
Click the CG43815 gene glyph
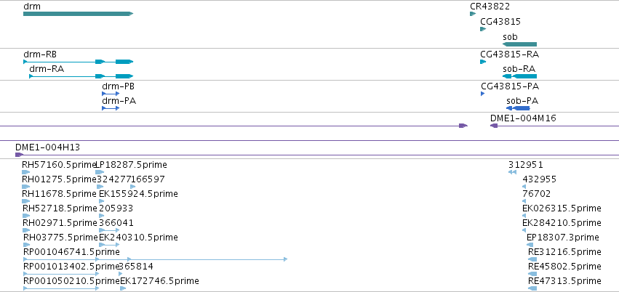click(x=483, y=29)
